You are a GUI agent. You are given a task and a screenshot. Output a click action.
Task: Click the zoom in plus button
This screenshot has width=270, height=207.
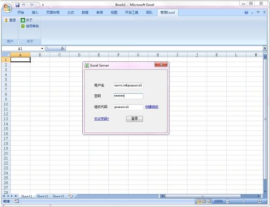click(x=260, y=201)
